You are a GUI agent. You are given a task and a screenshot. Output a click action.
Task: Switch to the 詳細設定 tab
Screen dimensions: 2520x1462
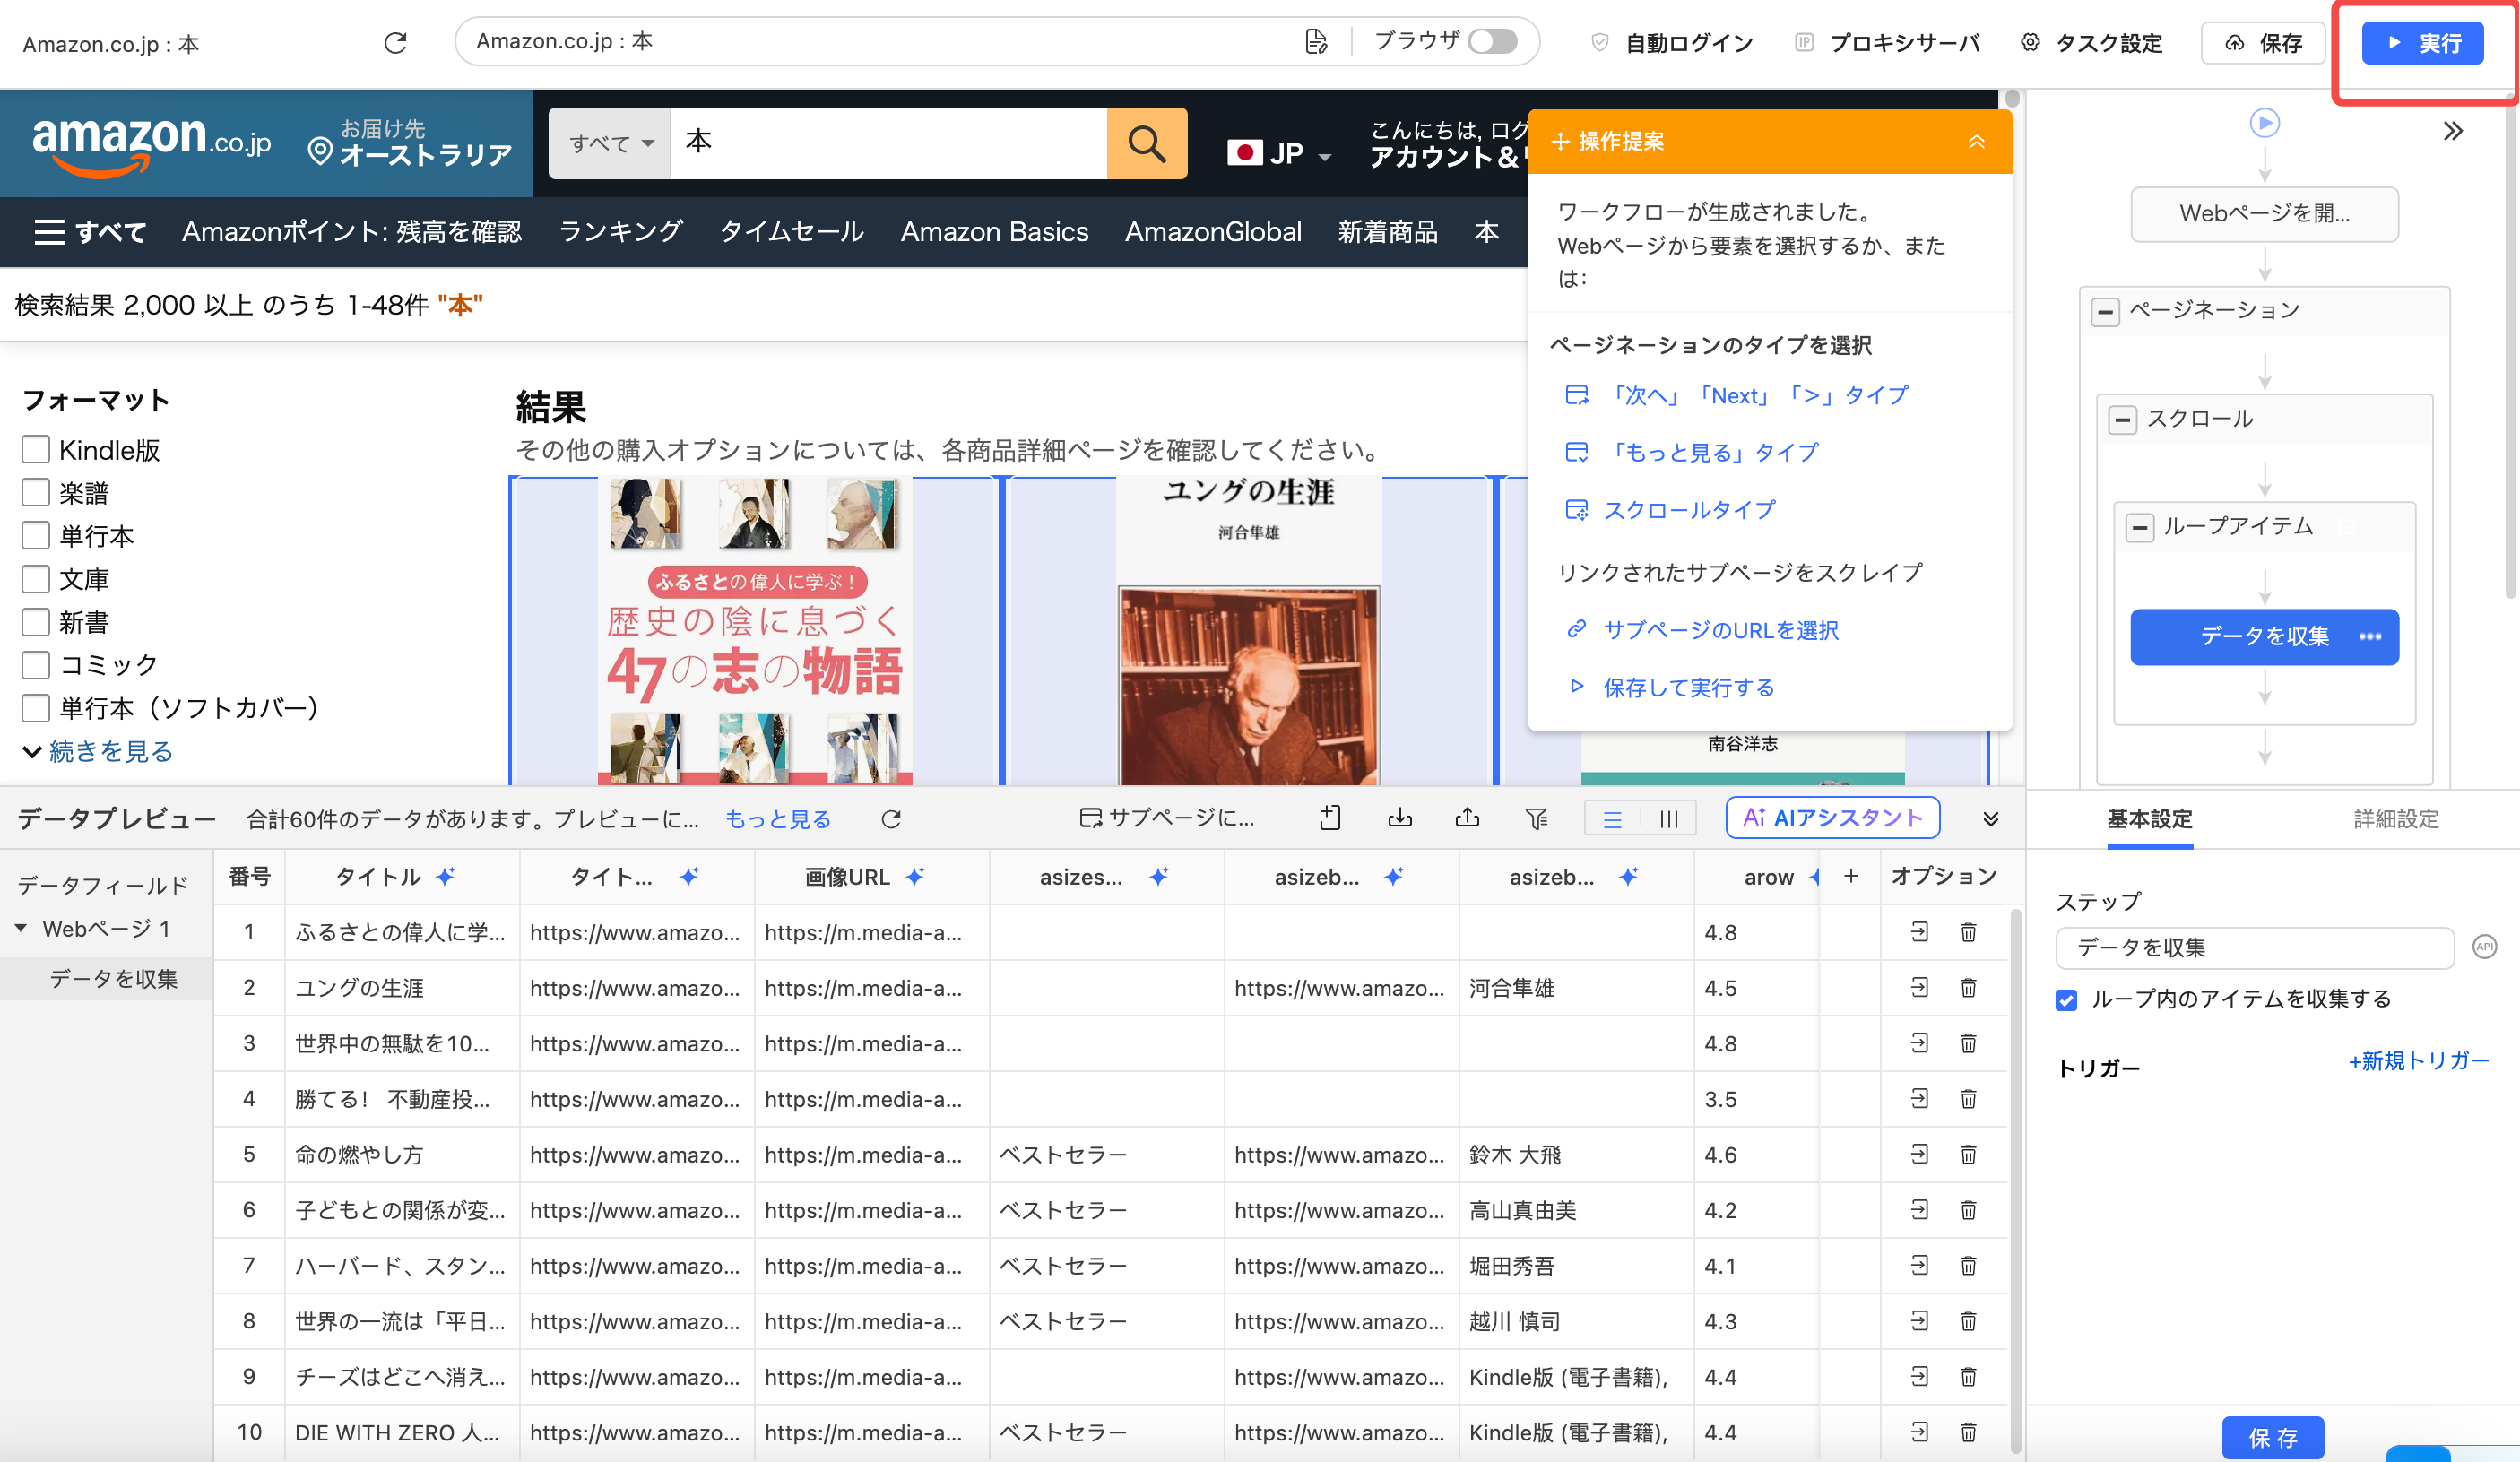tap(2395, 819)
